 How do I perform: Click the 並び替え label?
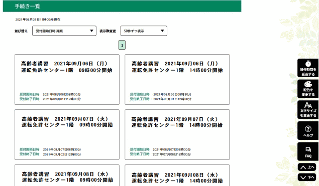point(21,31)
